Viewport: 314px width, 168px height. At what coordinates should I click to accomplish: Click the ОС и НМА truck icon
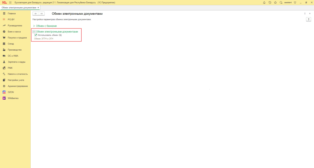coord(4,56)
